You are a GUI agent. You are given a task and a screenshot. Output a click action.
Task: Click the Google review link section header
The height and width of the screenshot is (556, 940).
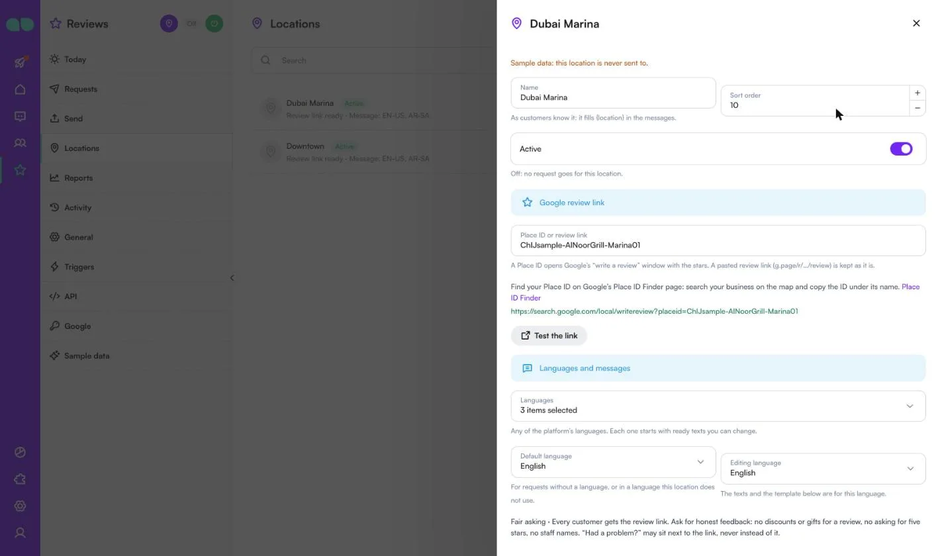click(x=718, y=203)
